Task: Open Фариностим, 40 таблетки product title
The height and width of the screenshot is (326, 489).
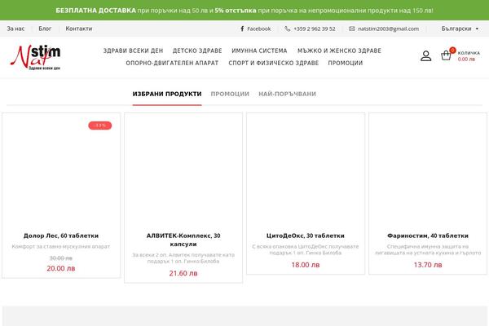Action: pyautogui.click(x=428, y=236)
